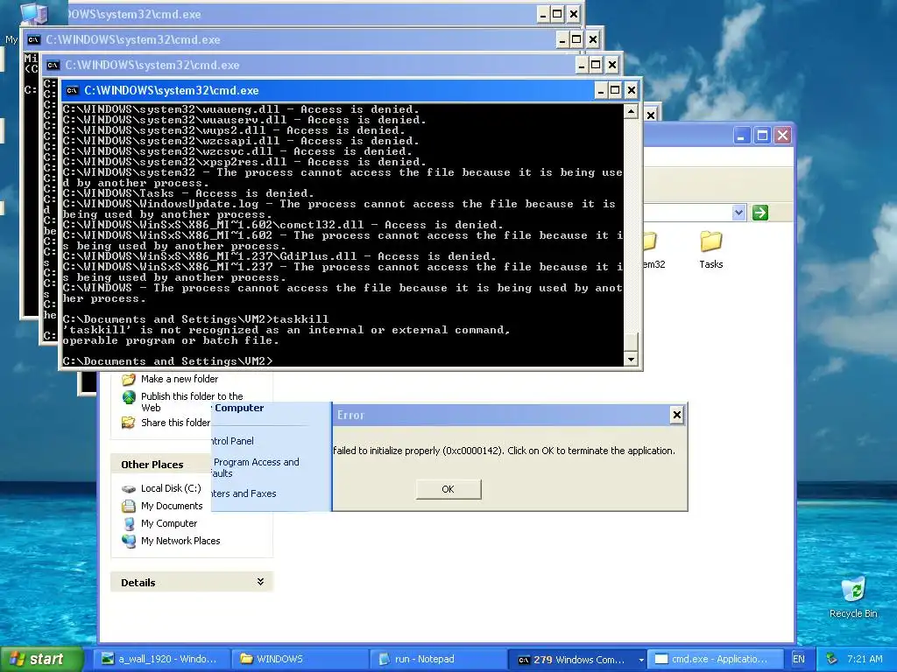
Task: Click the green Go arrow button
Action: tap(760, 213)
